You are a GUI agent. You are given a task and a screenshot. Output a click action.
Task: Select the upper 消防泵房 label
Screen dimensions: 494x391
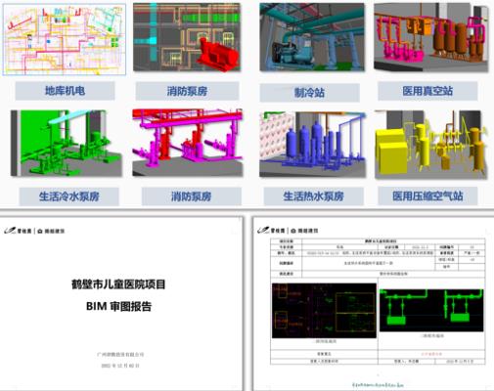pos(187,91)
